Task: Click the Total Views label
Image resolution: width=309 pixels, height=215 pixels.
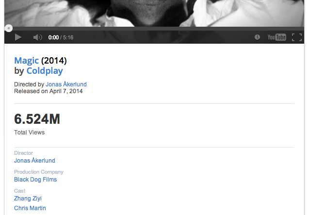Action: 30,132
